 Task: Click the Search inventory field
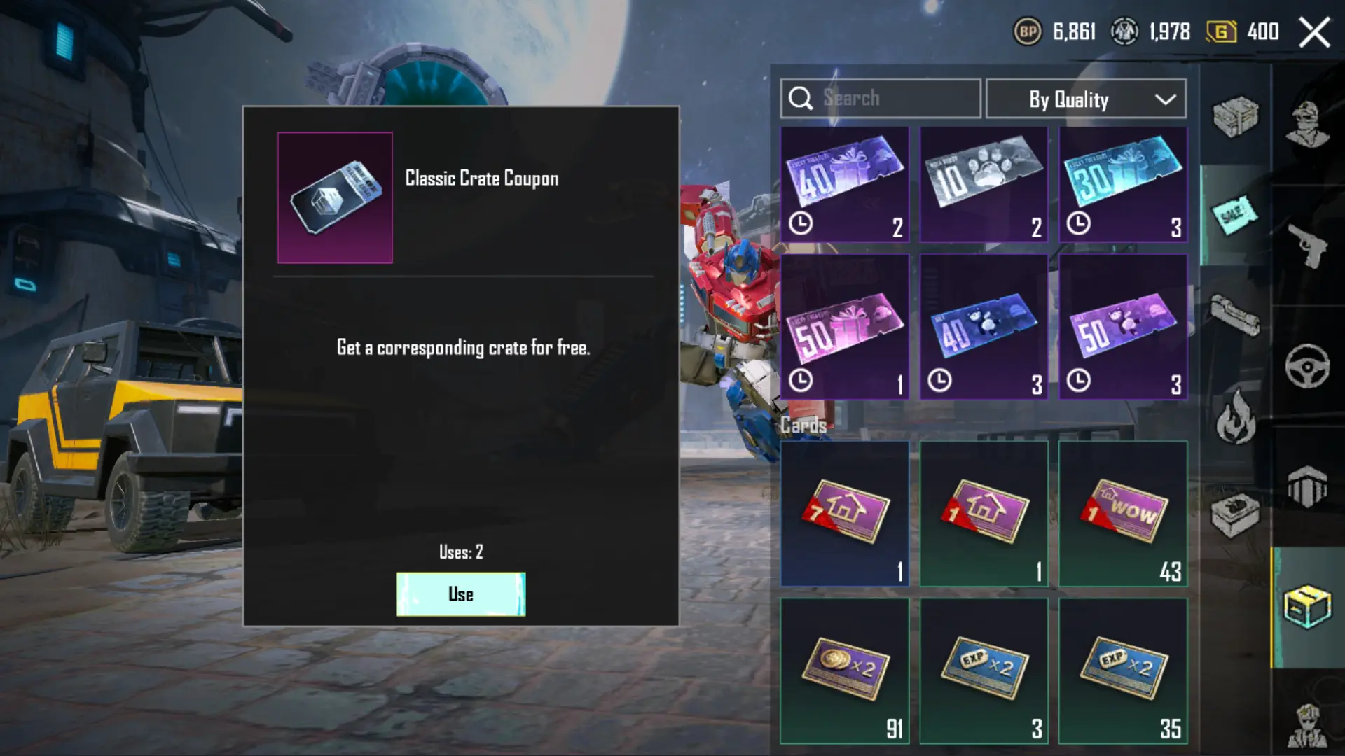(881, 99)
